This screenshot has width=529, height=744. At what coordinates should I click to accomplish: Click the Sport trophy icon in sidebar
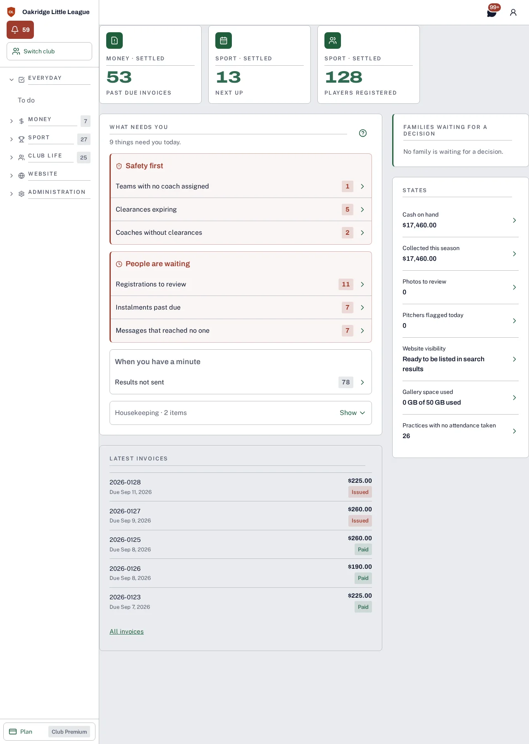click(21, 139)
